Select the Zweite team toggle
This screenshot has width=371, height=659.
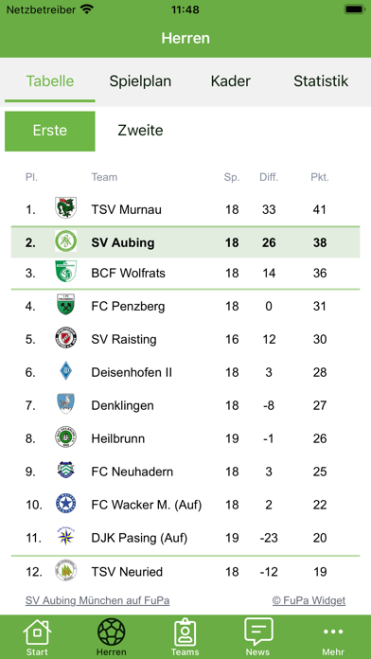pyautogui.click(x=140, y=131)
